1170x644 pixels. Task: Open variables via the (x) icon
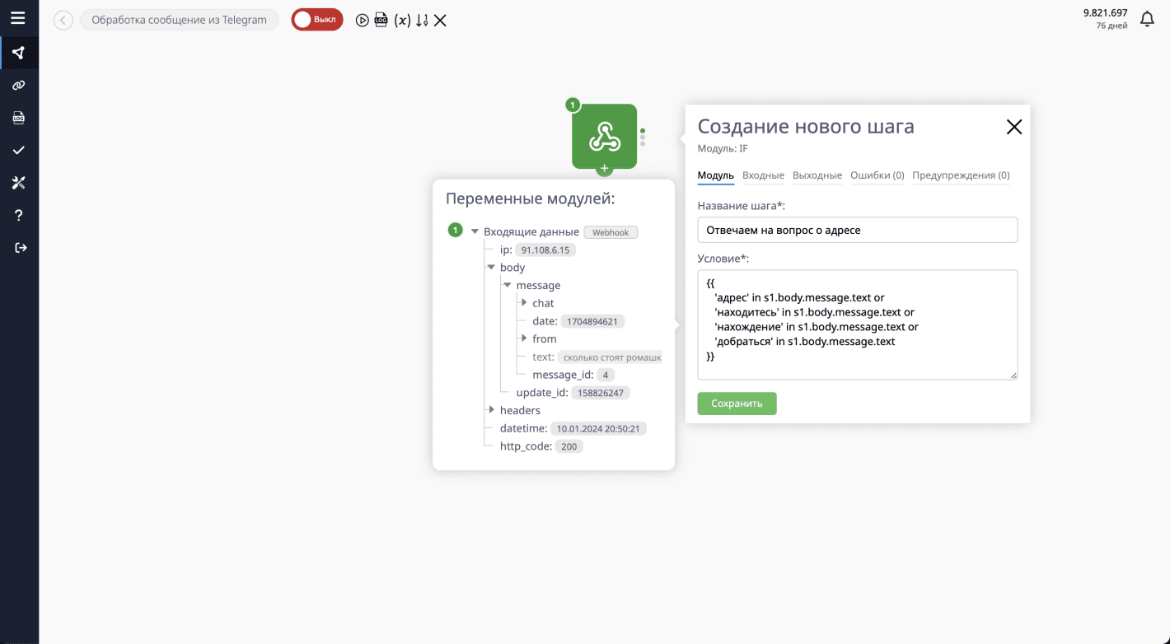click(x=401, y=19)
